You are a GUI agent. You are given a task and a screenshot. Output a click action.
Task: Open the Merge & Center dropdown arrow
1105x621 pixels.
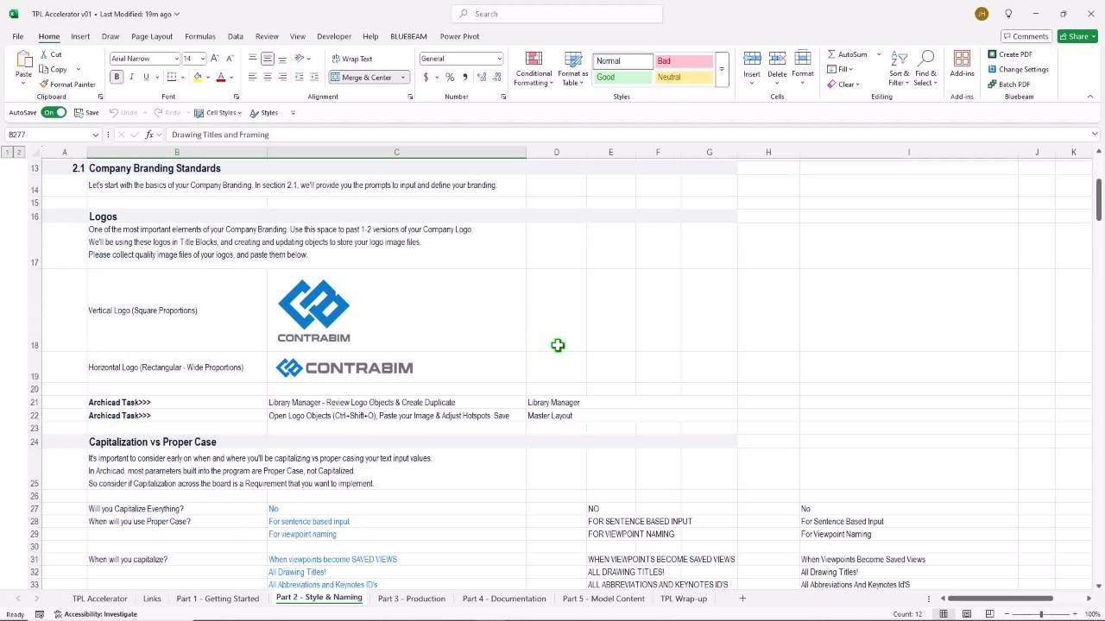click(403, 78)
